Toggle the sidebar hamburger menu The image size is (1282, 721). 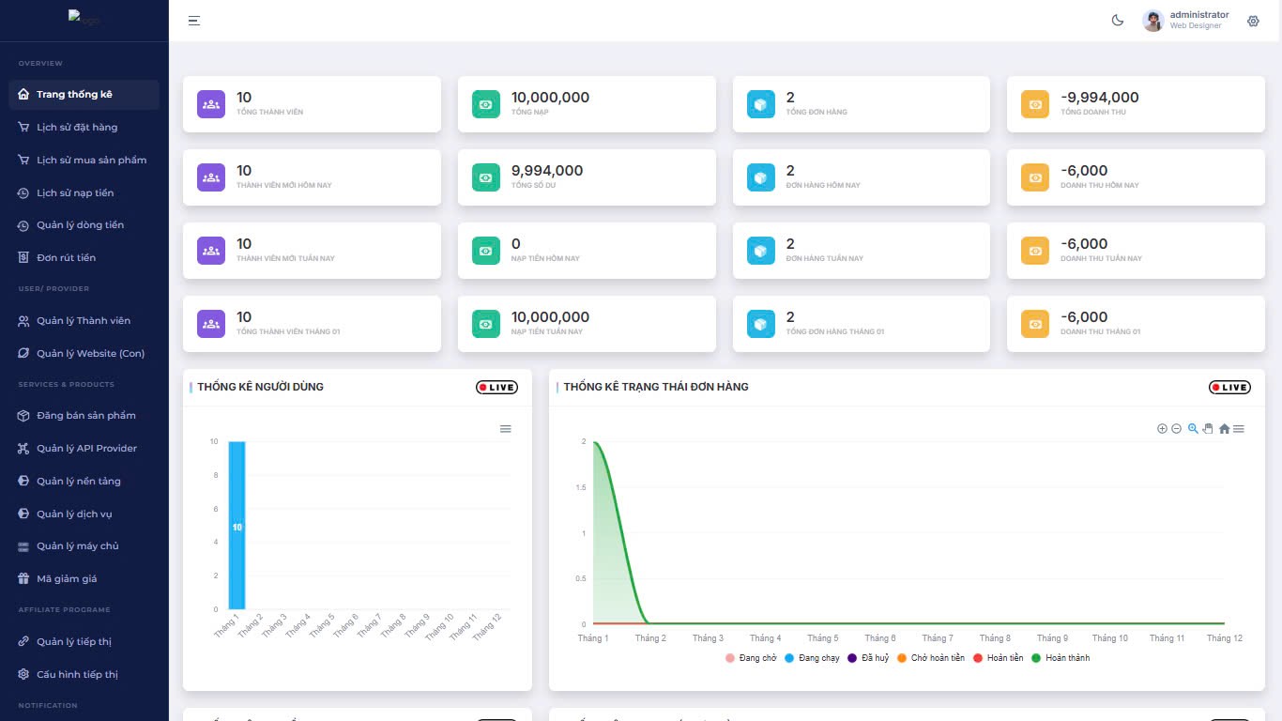pyautogui.click(x=194, y=21)
